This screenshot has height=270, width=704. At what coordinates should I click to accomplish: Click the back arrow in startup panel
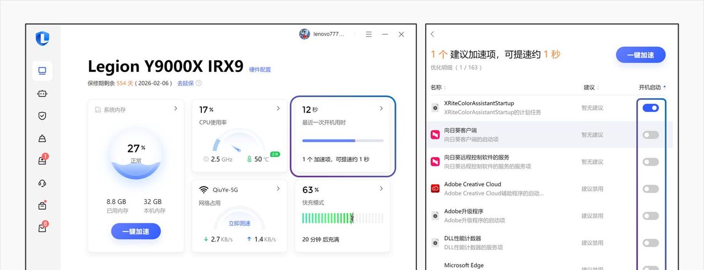click(432, 34)
